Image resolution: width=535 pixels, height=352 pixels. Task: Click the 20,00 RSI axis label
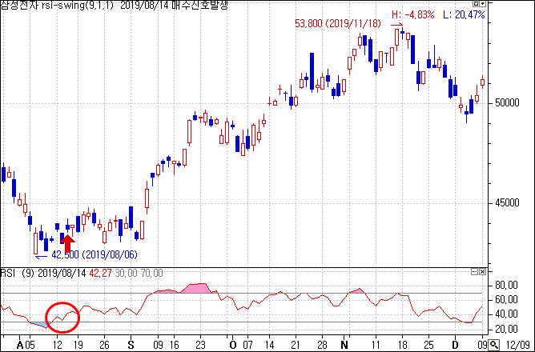pyautogui.click(x=506, y=329)
